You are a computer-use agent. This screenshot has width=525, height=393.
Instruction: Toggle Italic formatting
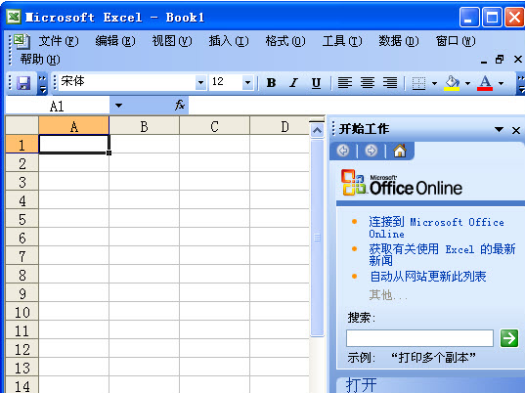(293, 83)
